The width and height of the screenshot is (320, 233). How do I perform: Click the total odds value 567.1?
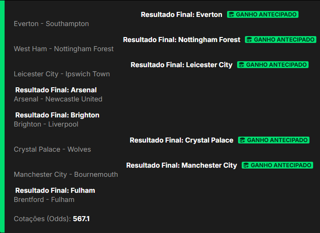(81, 219)
